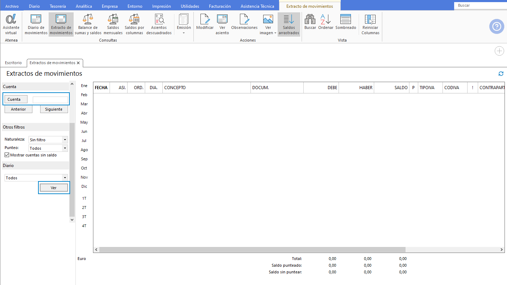The width and height of the screenshot is (507, 285).
Task: Open the Analítica ribbon tab
Action: [84, 6]
